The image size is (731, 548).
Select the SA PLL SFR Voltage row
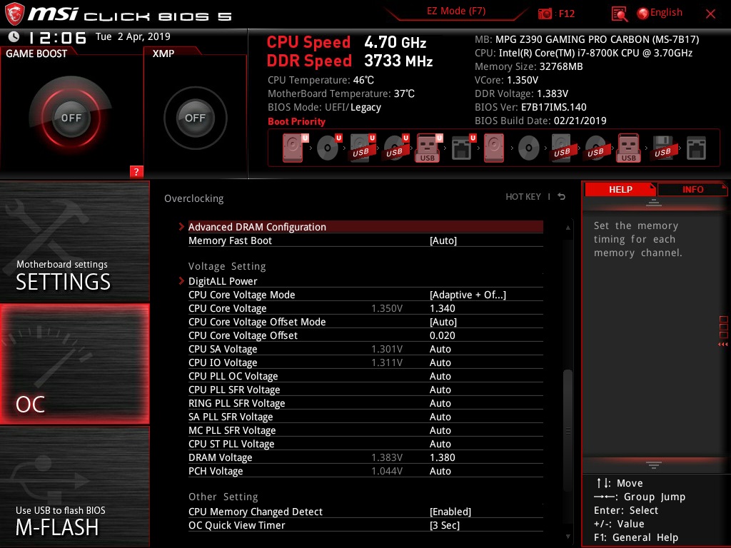[365, 417]
